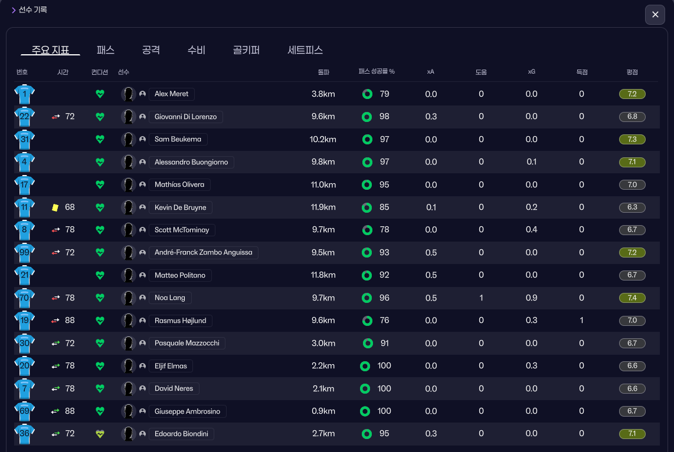Click Meret's pass accuracy ring icon

coord(367,94)
